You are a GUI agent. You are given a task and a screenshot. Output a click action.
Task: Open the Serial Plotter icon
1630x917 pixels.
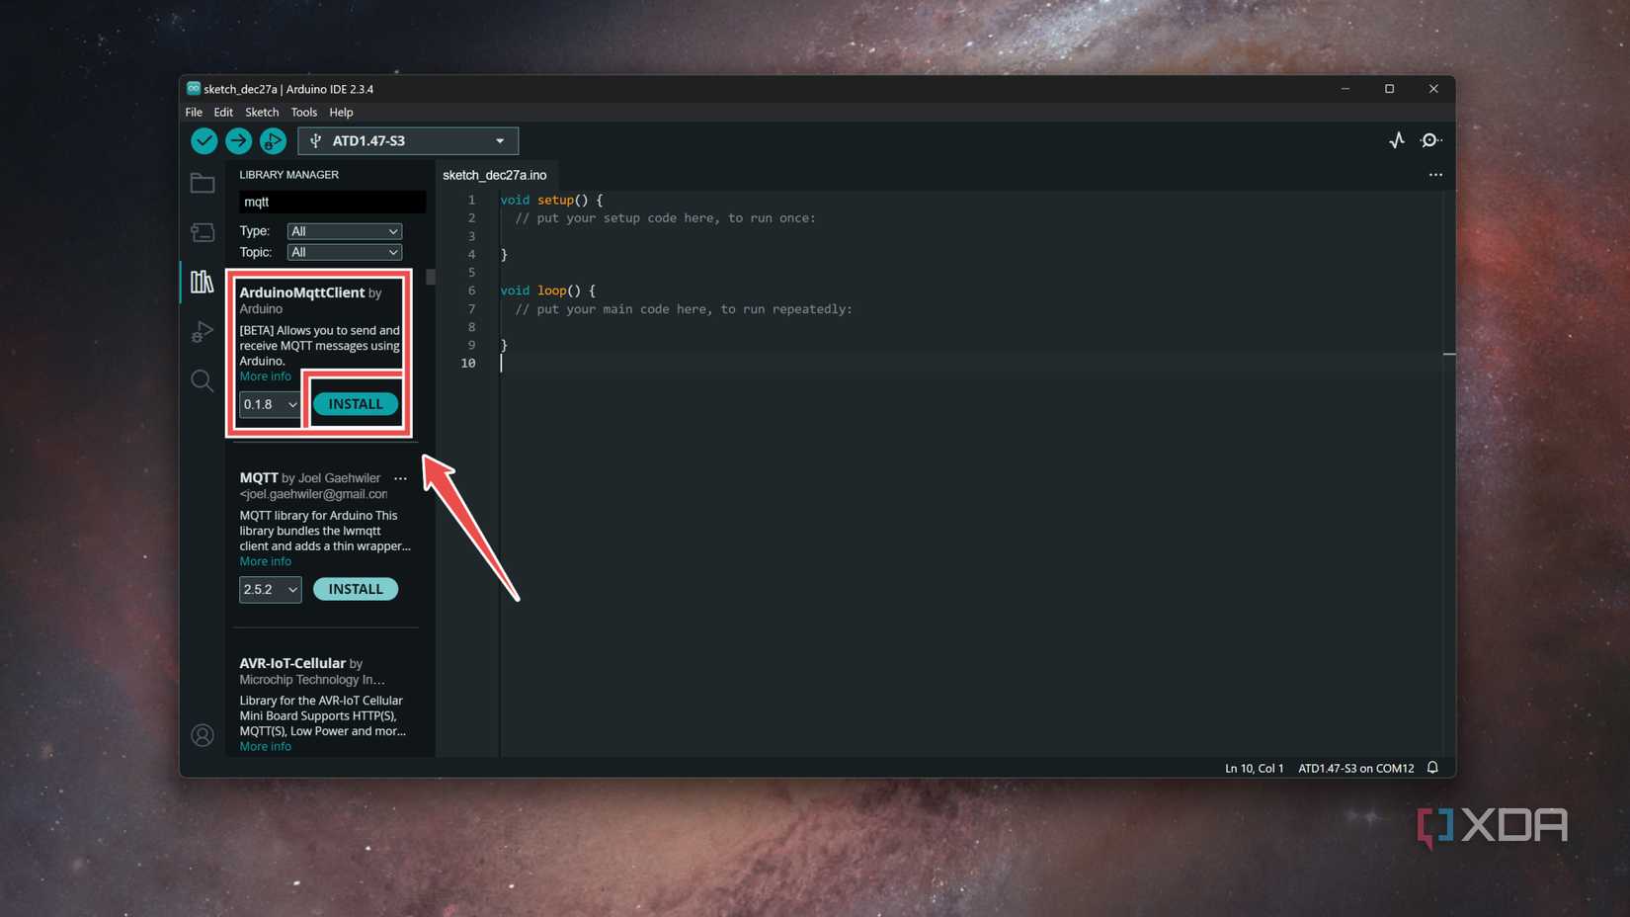1396,140
